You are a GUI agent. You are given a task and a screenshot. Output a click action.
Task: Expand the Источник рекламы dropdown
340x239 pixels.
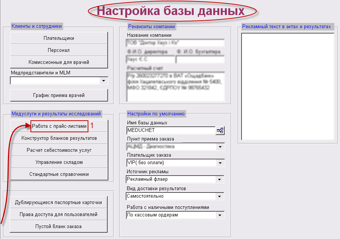(x=219, y=179)
